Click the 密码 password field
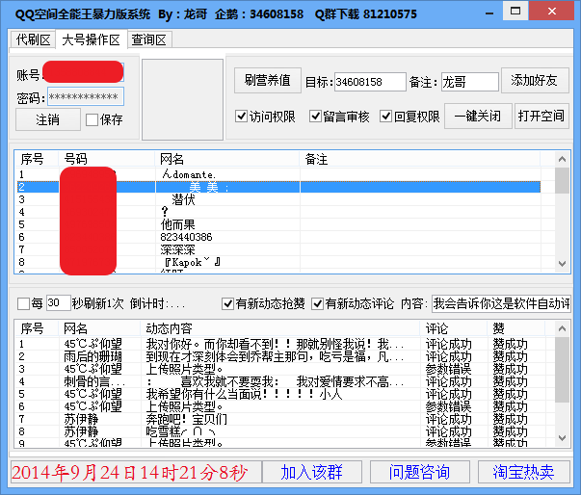Screen dimensions: 581x495 [86, 96]
